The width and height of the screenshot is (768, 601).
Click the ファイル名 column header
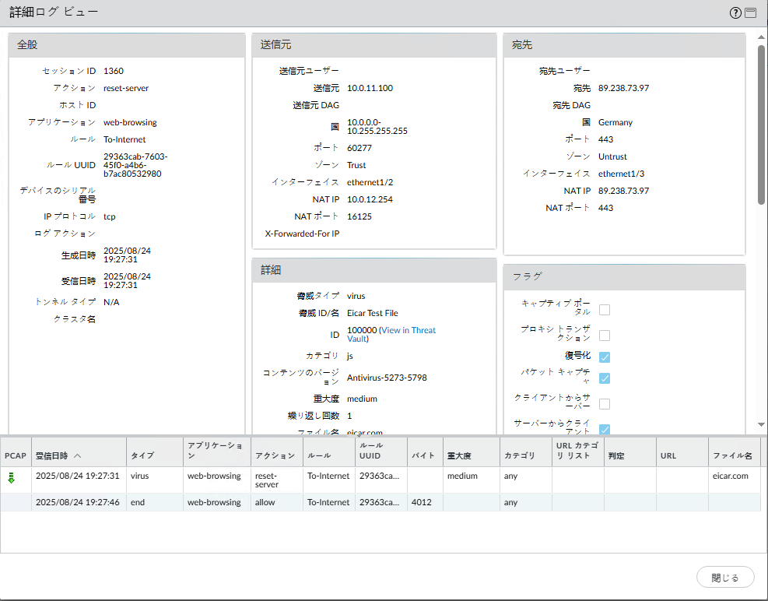click(x=732, y=455)
